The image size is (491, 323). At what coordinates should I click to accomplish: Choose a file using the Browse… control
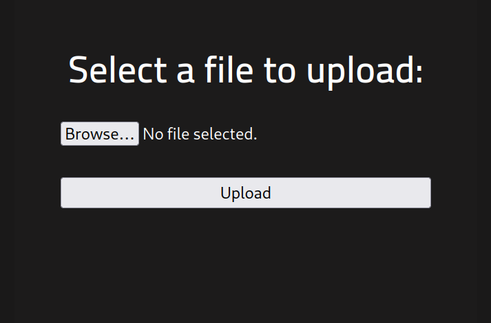click(x=100, y=134)
